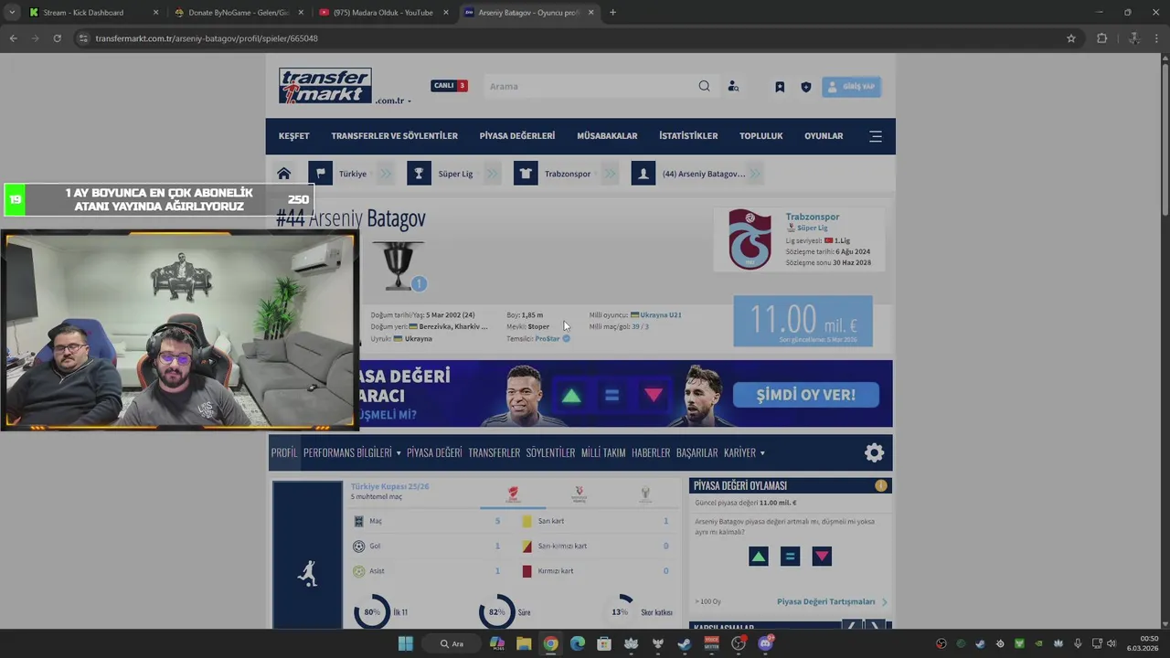The width and height of the screenshot is (1170, 658).
Task: Select the PROFİL tab
Action: tap(284, 452)
